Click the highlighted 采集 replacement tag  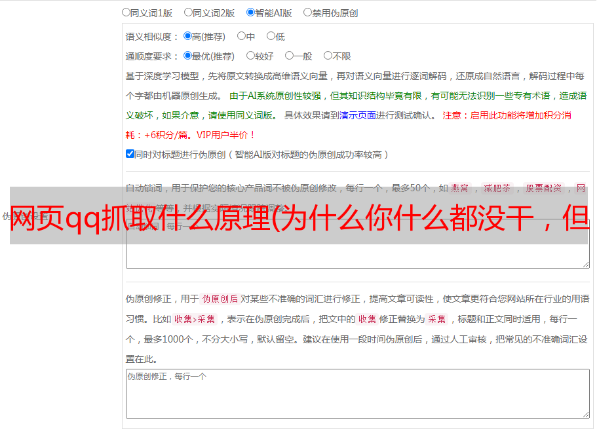436,319
